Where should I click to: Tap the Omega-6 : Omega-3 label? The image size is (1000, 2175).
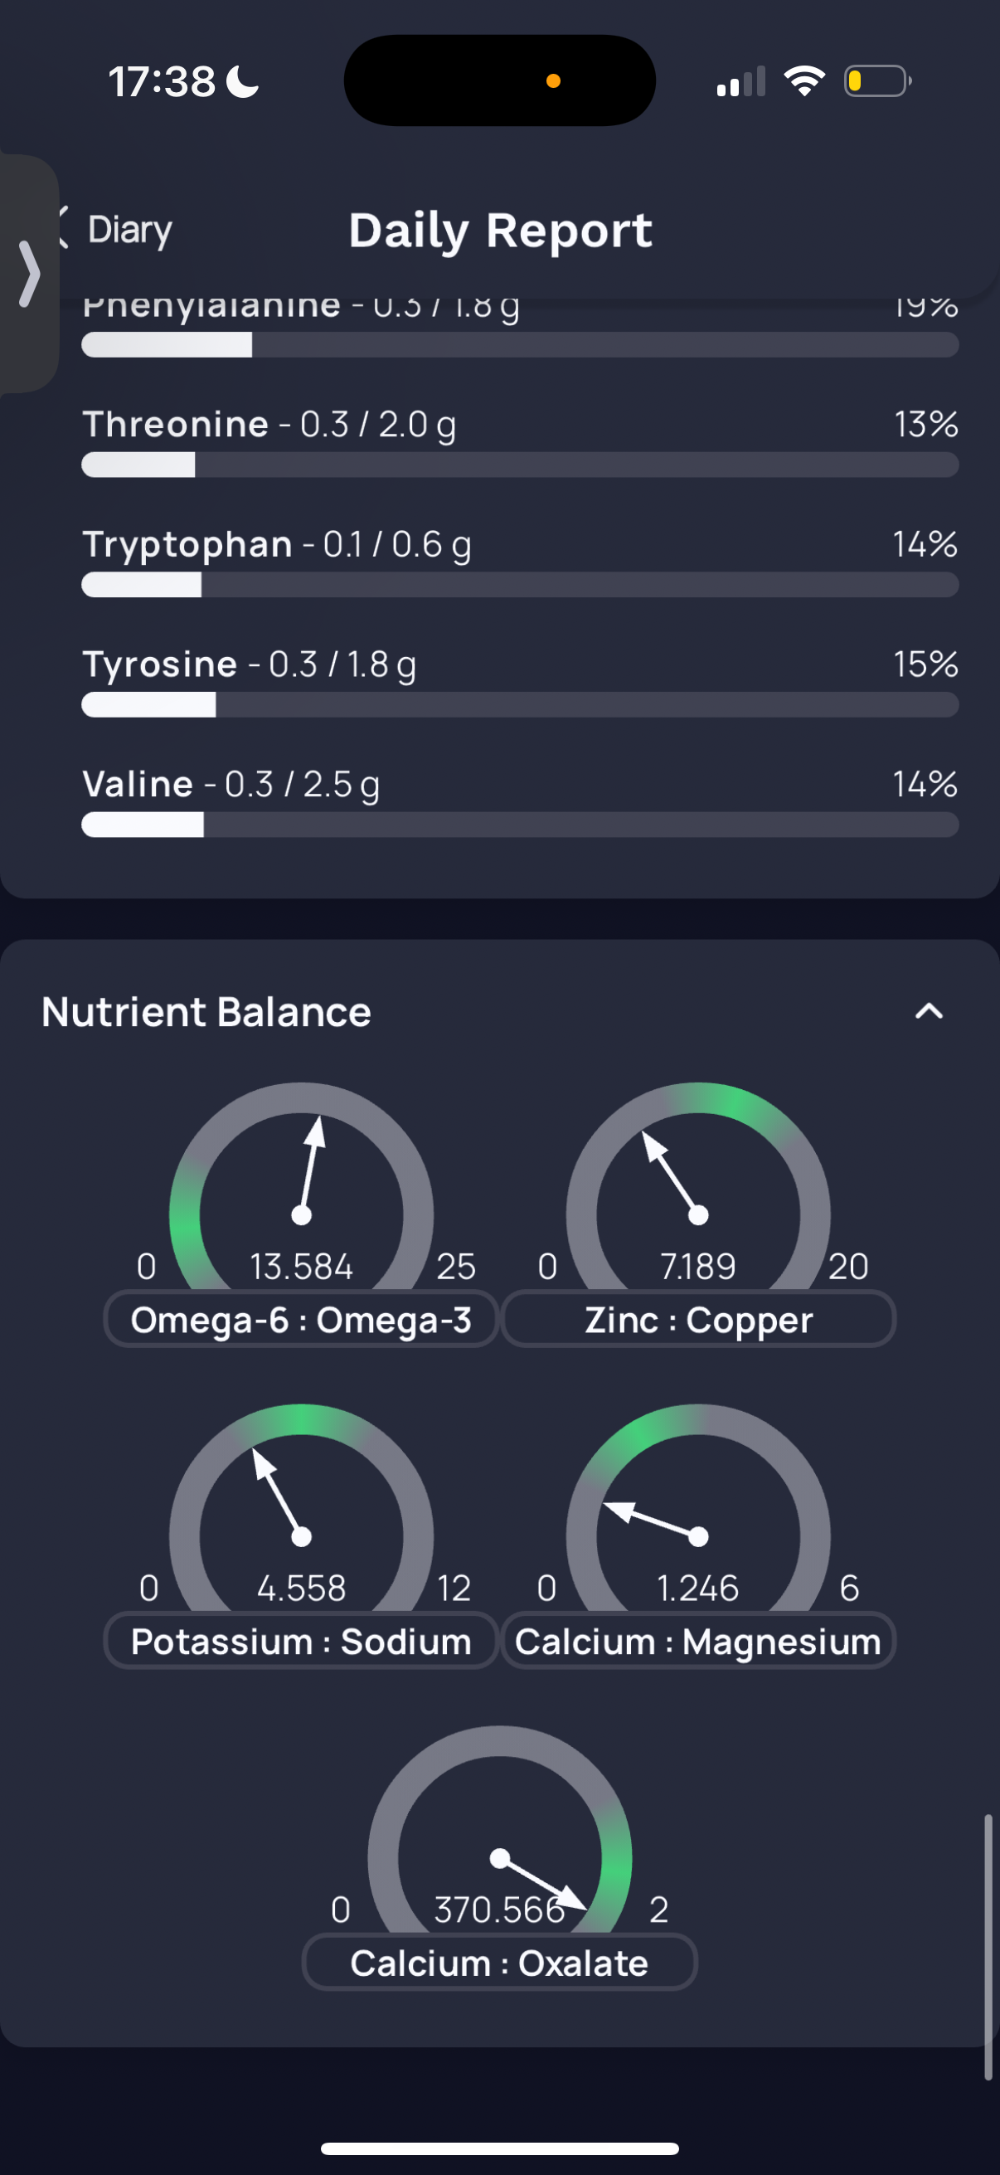tap(301, 1320)
